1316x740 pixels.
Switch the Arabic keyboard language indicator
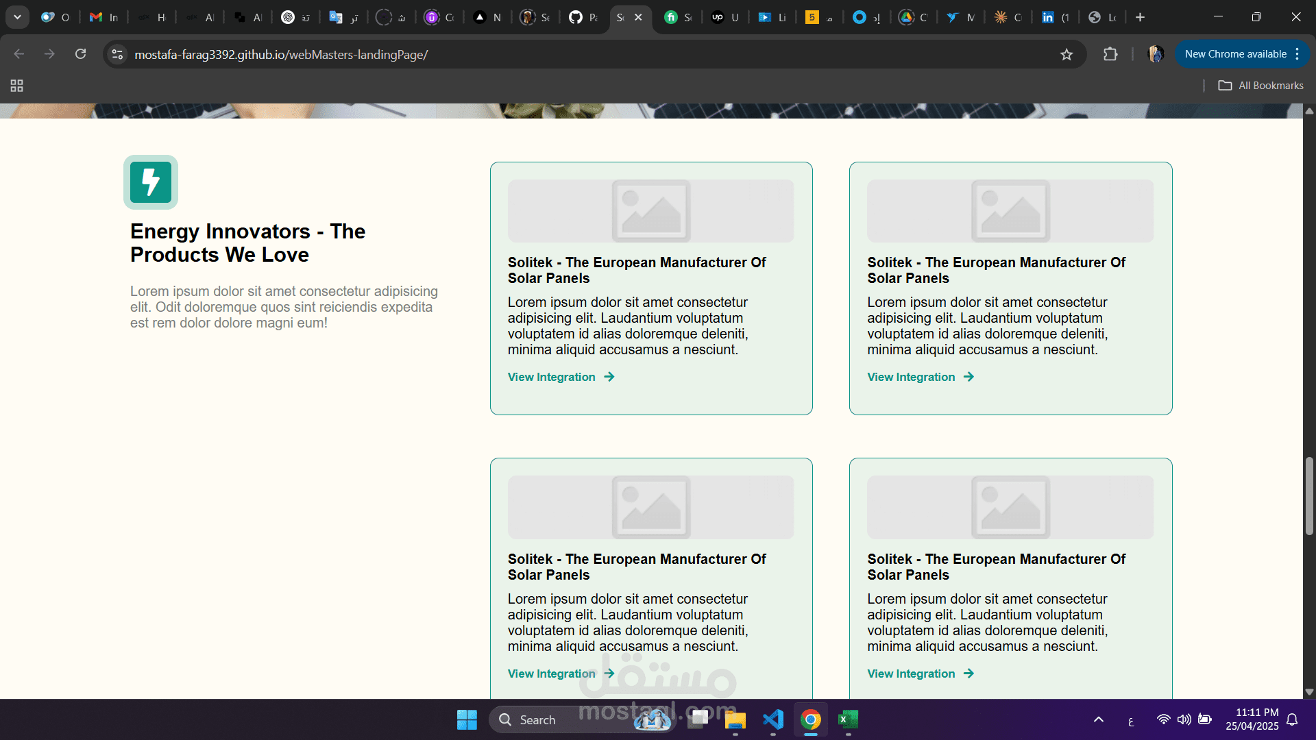pos(1131,720)
